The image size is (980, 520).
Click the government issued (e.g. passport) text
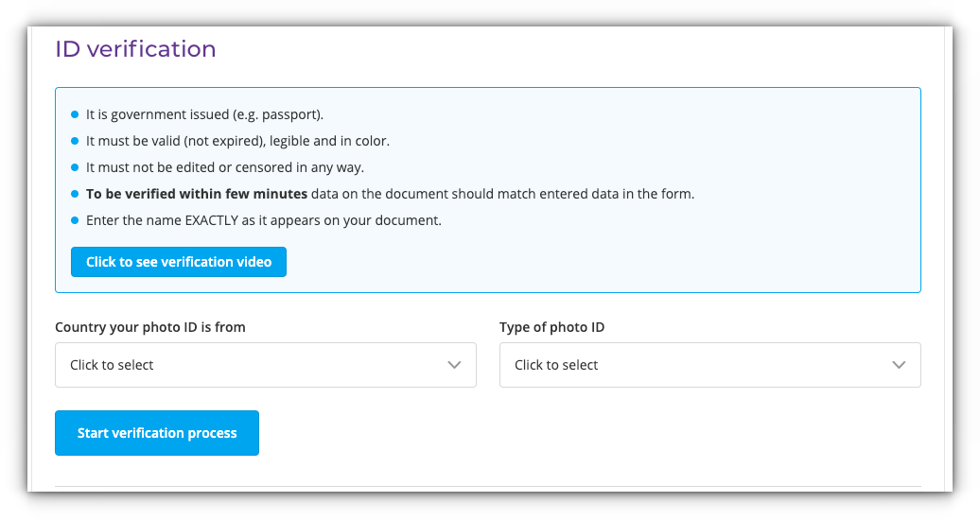(x=204, y=114)
